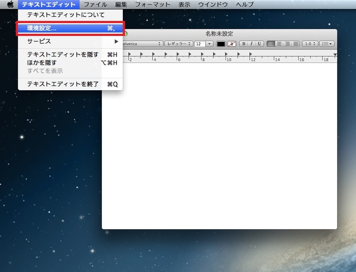Click the font size field showing 12
Screen dimensions: 356x272
coord(200,44)
